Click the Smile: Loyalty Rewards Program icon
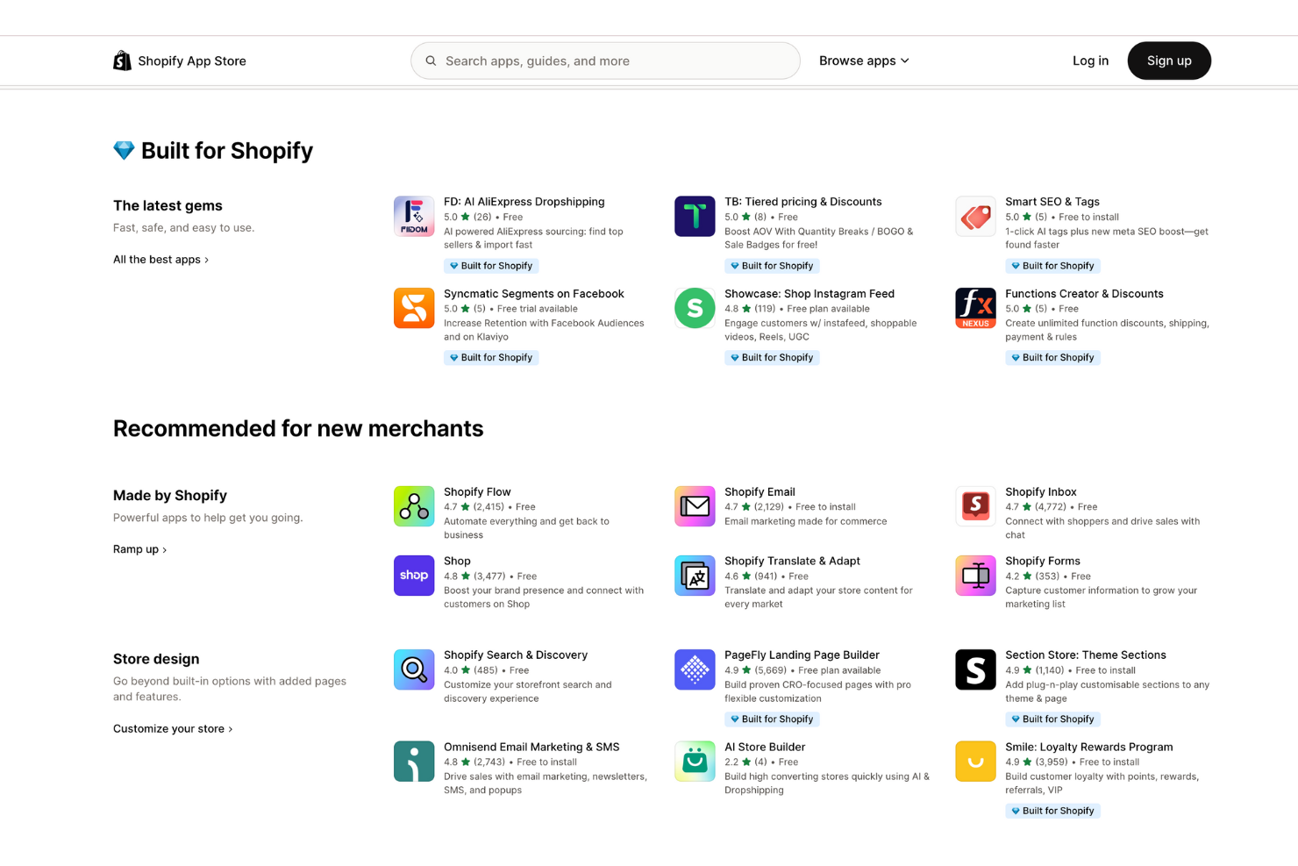Viewport: 1298px width, 866px height. (x=974, y=761)
